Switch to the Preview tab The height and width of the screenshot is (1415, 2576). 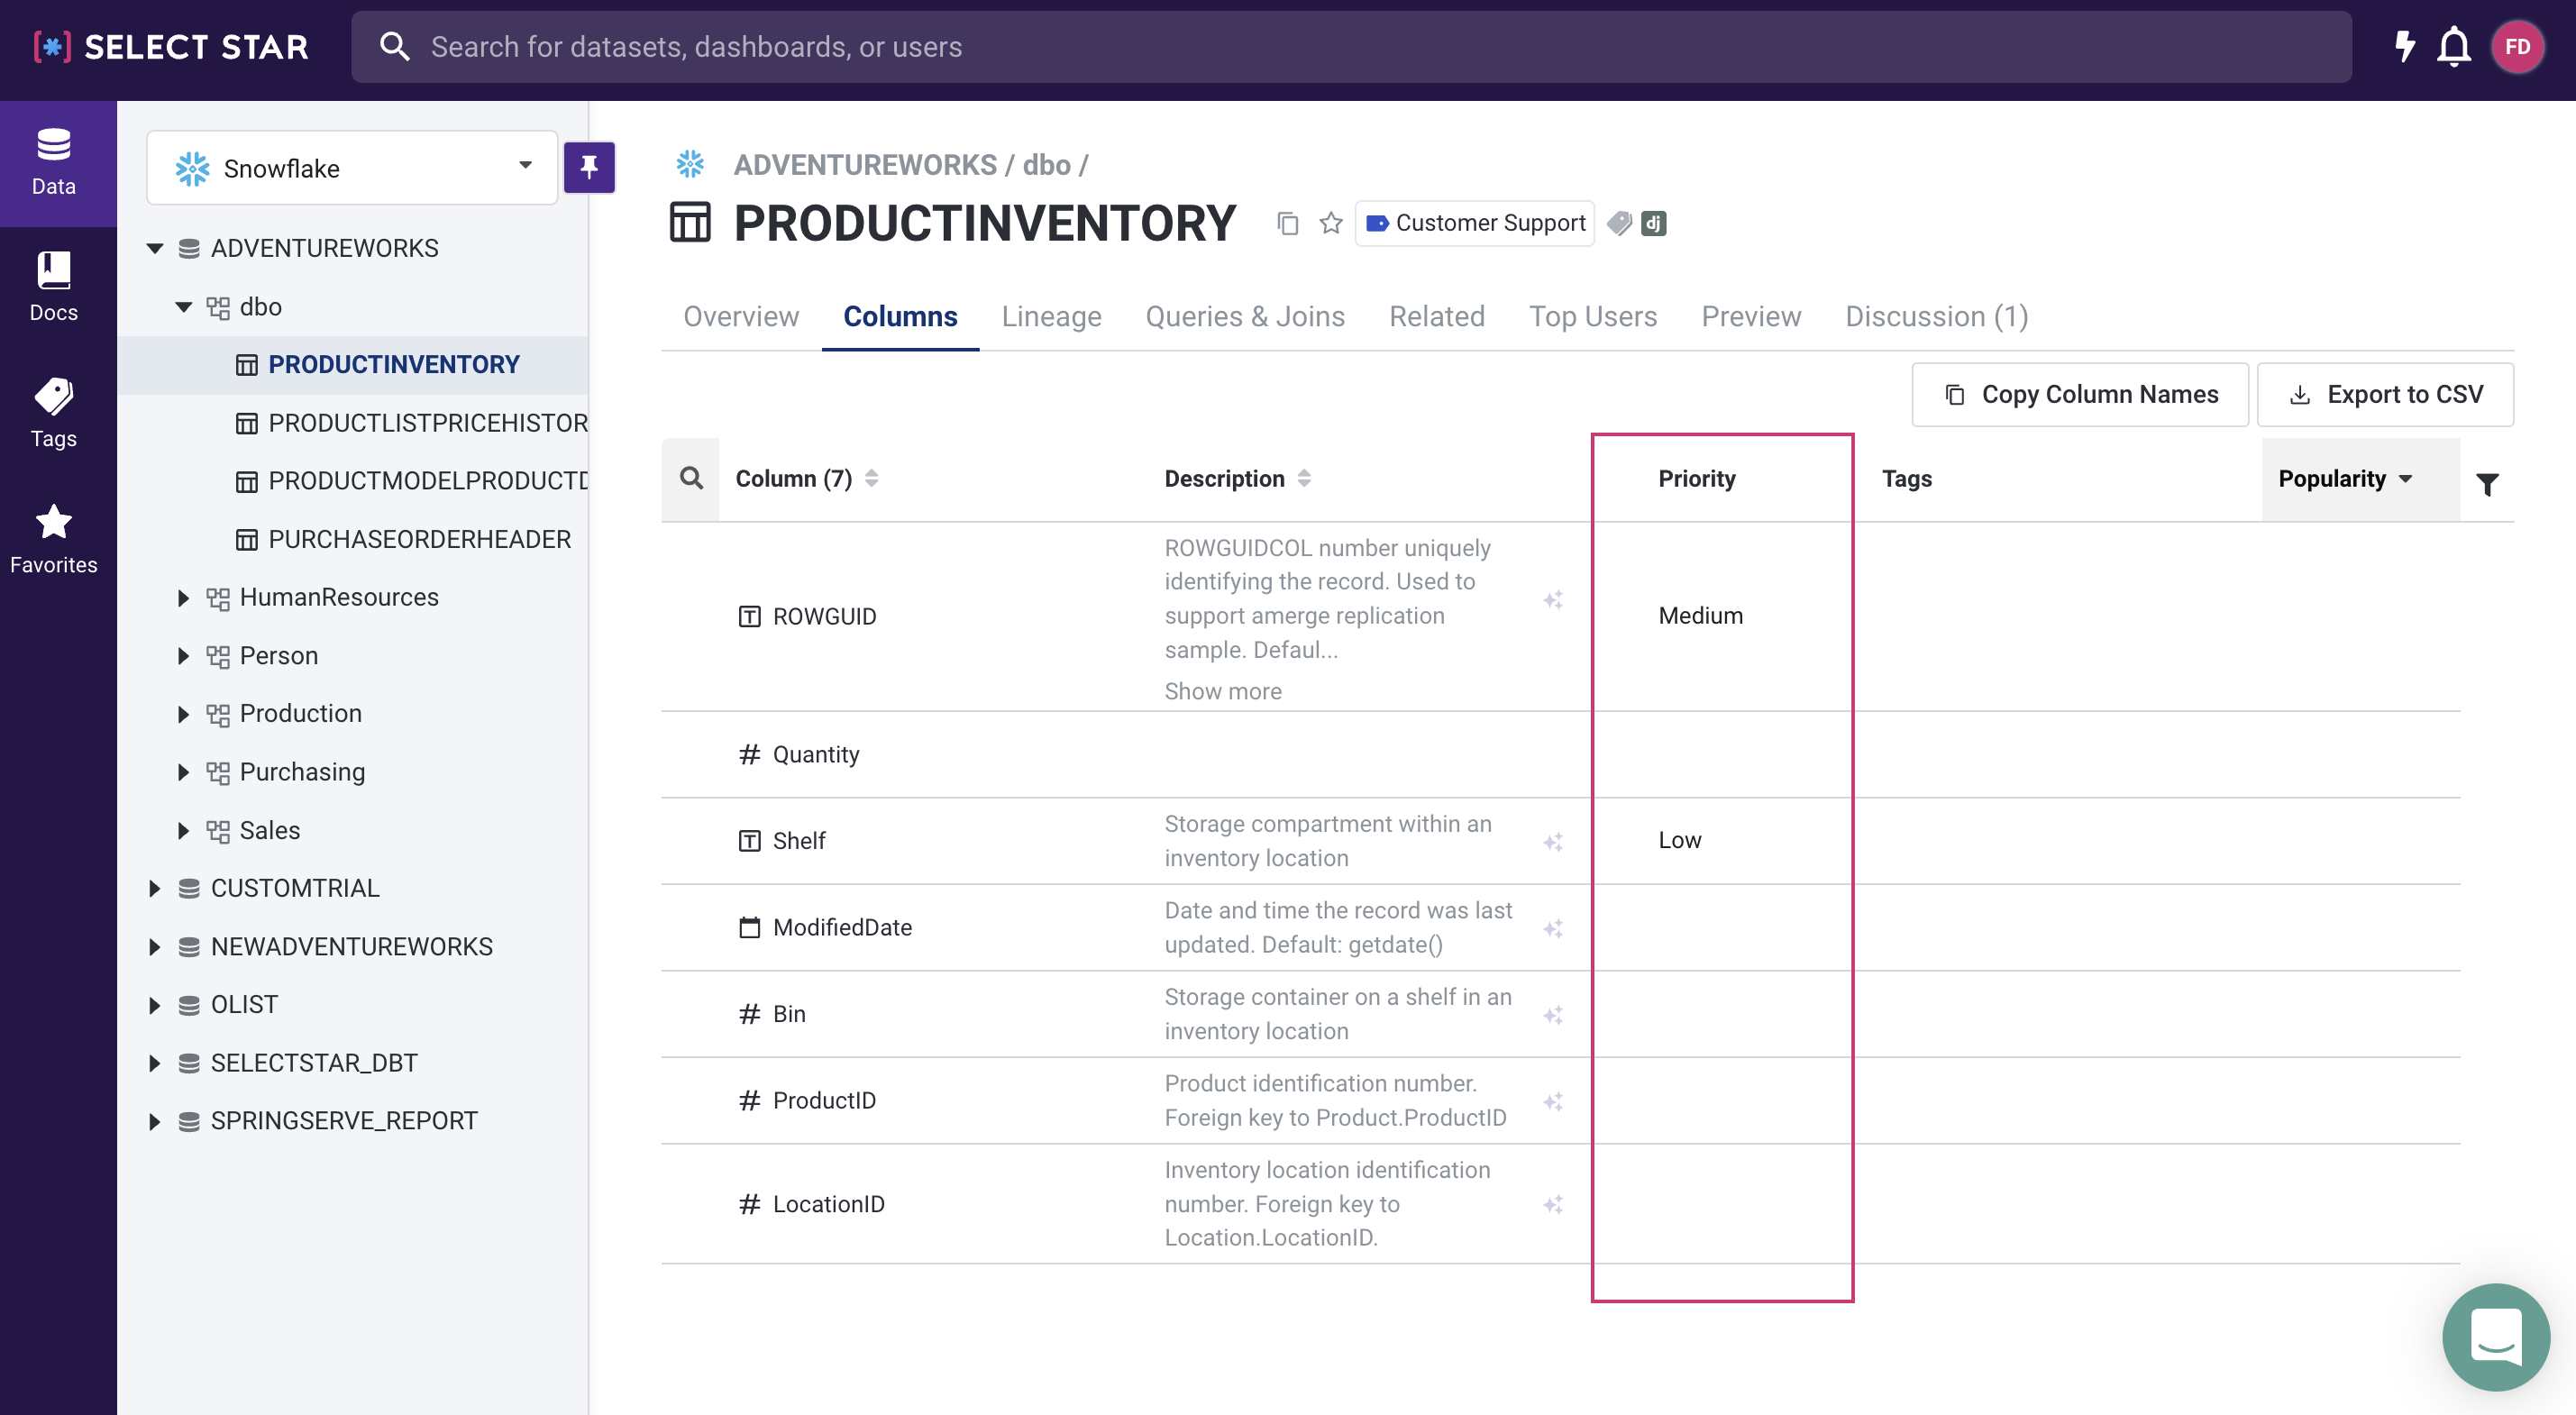(1751, 316)
